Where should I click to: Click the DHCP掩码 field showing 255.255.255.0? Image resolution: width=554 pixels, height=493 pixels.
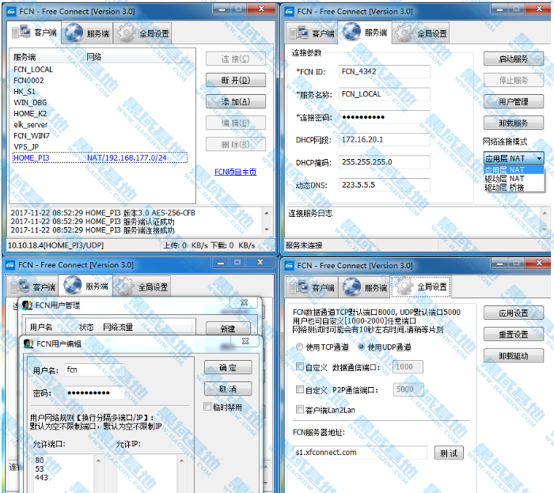click(x=385, y=162)
